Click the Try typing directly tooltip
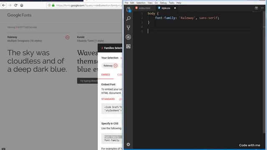Screen dimensions: 267x150 88,81
